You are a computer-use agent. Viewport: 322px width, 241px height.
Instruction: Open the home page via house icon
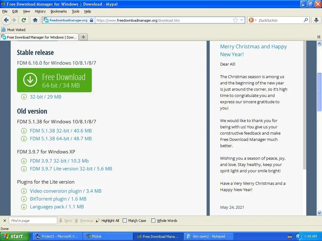tap(35, 20)
